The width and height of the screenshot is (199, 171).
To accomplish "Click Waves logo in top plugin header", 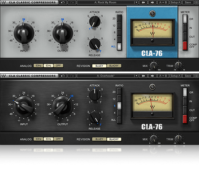I will tap(4, 2).
